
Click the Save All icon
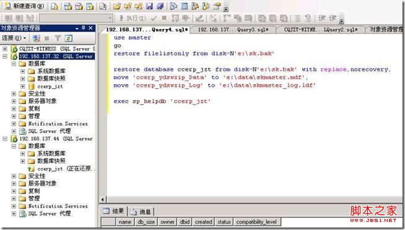(160, 6)
